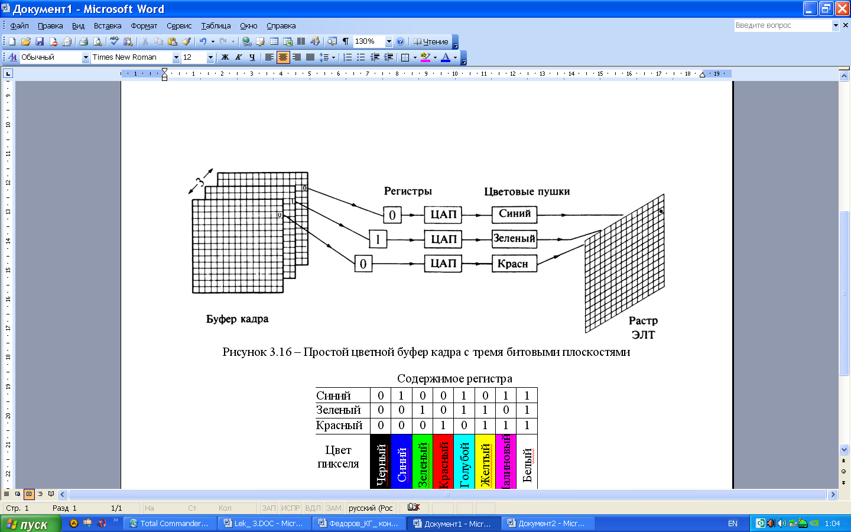
Task: Align text to the right
Action: 297,57
